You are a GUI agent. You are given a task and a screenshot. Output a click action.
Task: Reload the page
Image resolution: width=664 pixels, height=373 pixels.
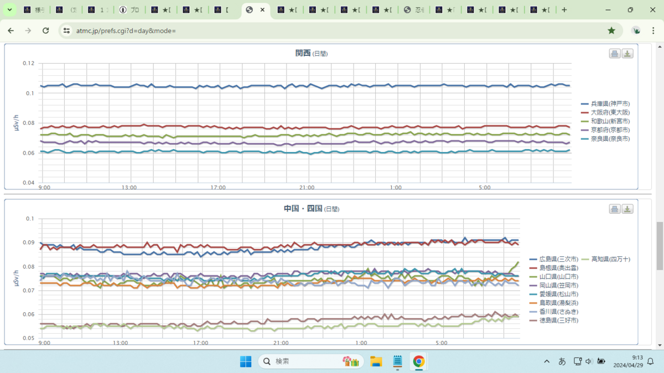[x=46, y=30]
